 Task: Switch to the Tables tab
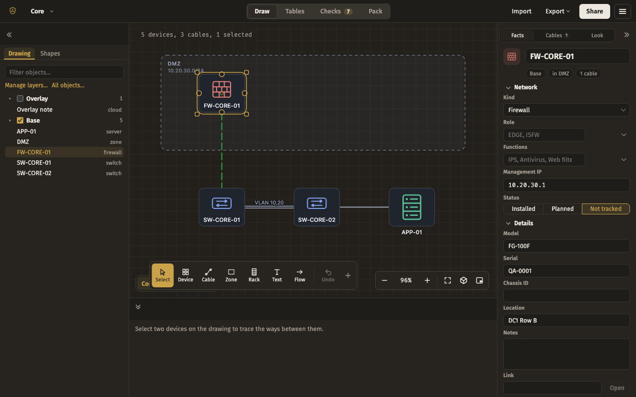pos(295,11)
